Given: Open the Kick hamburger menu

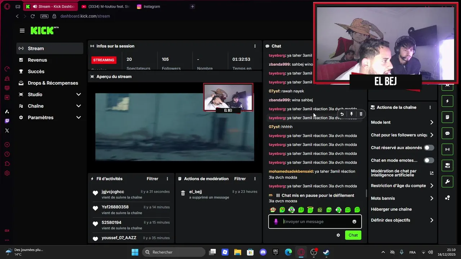Looking at the screenshot, I should tap(22, 31).
